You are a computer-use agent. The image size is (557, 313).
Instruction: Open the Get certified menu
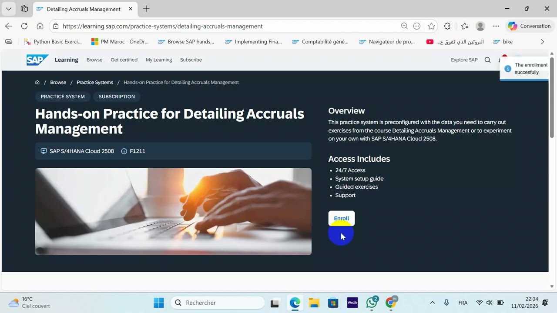tap(124, 60)
